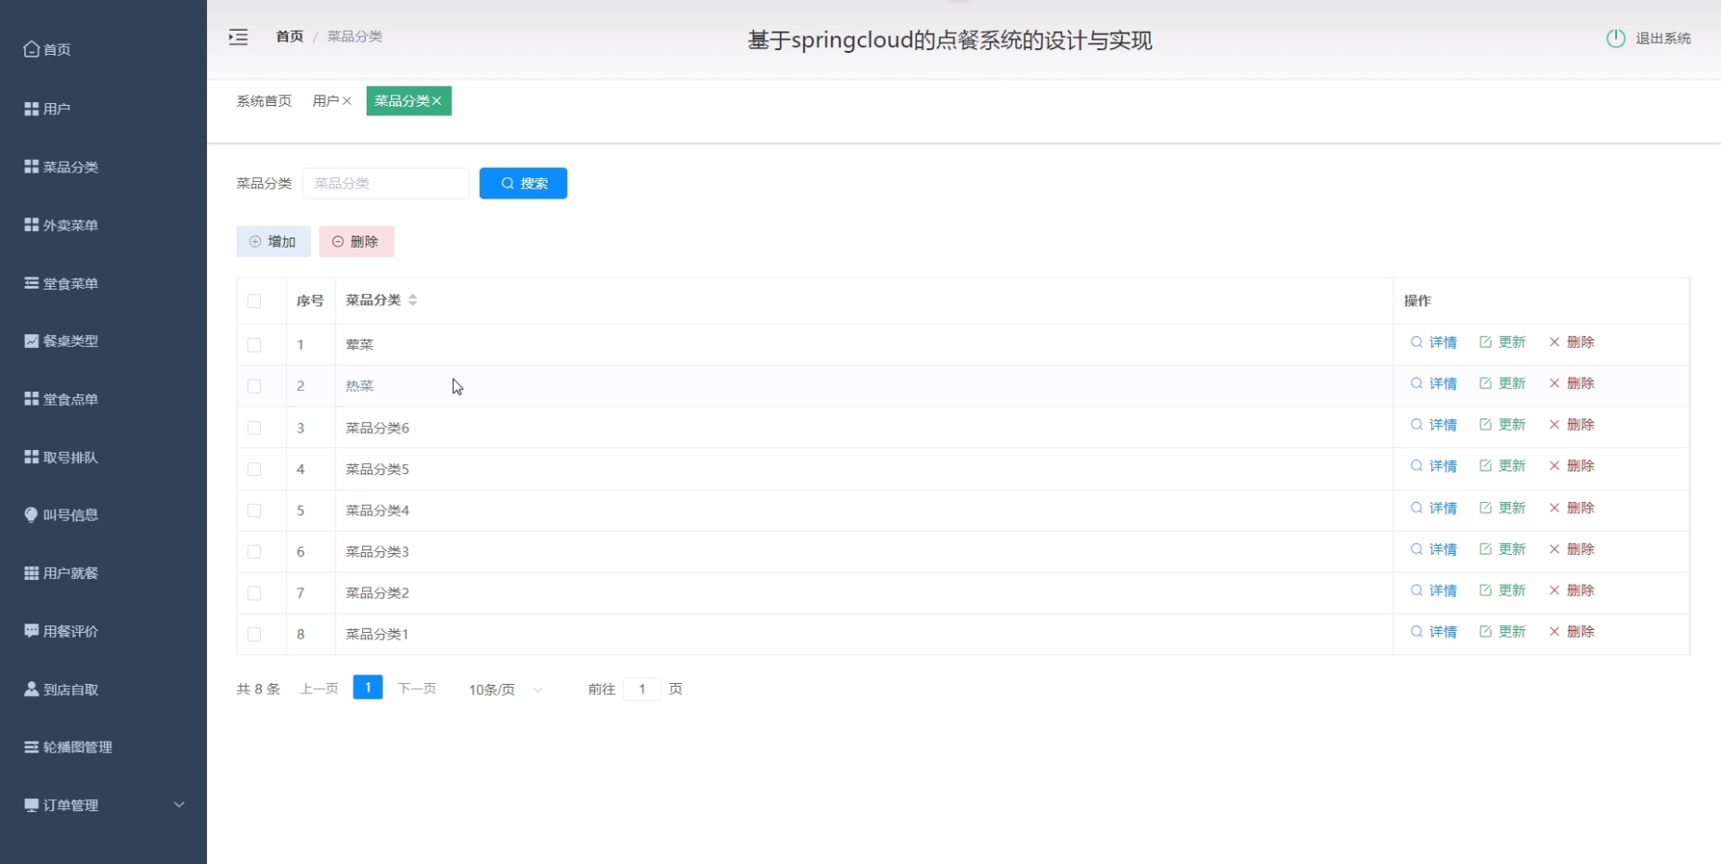
Task: Focus the 前往 page number field
Action: coord(641,689)
